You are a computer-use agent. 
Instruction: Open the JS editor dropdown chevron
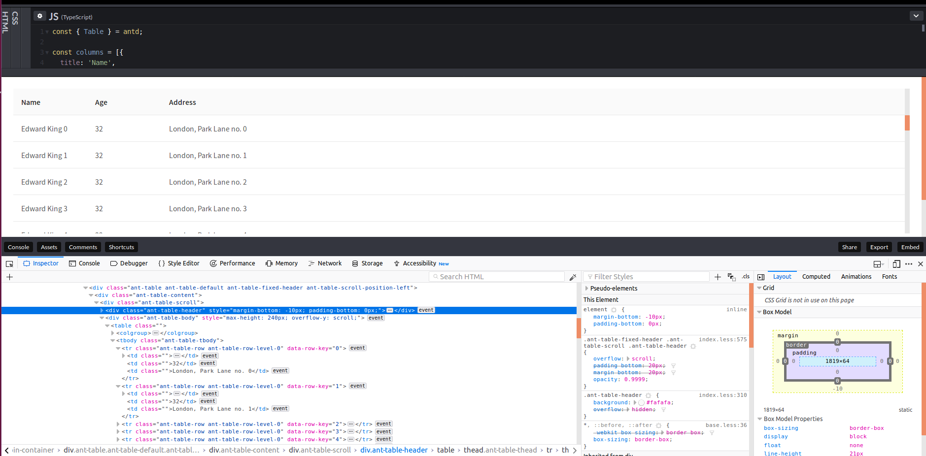[916, 16]
